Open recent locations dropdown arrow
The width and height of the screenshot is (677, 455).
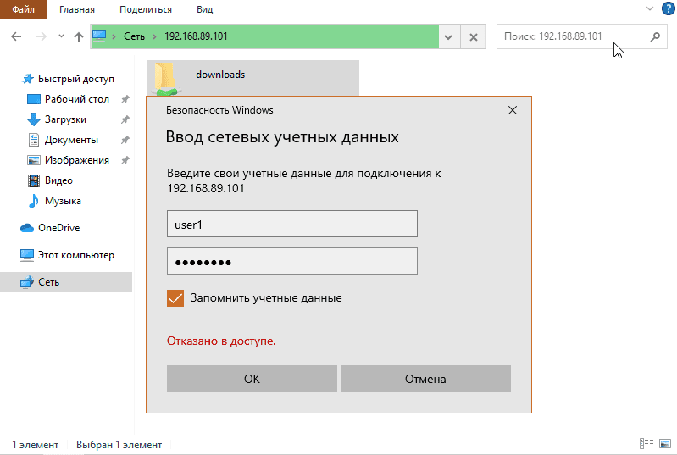point(61,37)
